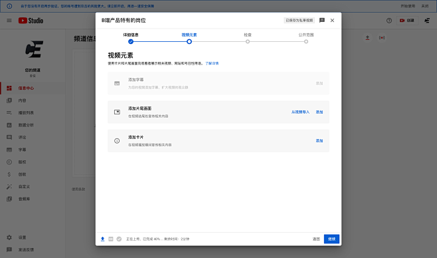Click 开始使用 in the security banner

408,6
